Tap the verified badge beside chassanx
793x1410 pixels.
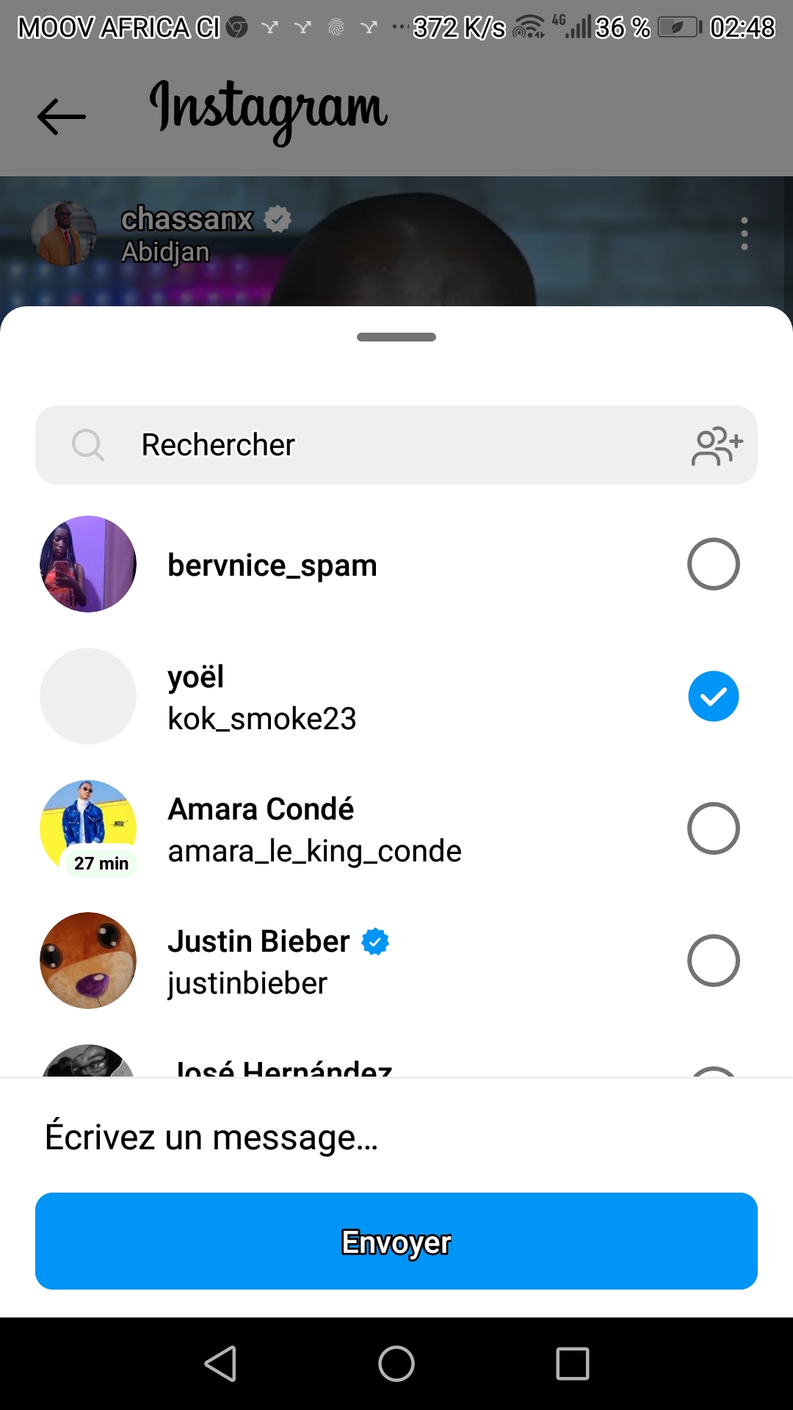278,219
